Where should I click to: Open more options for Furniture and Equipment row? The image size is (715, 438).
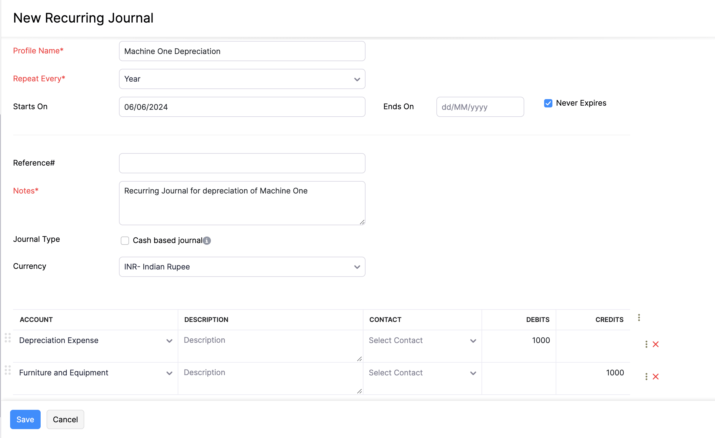tap(646, 377)
